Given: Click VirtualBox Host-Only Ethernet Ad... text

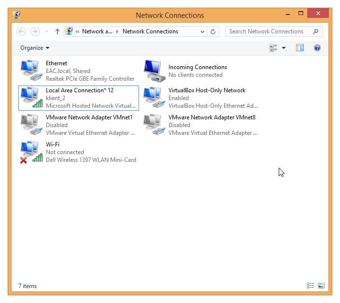Looking at the screenshot, I should click(213, 106).
